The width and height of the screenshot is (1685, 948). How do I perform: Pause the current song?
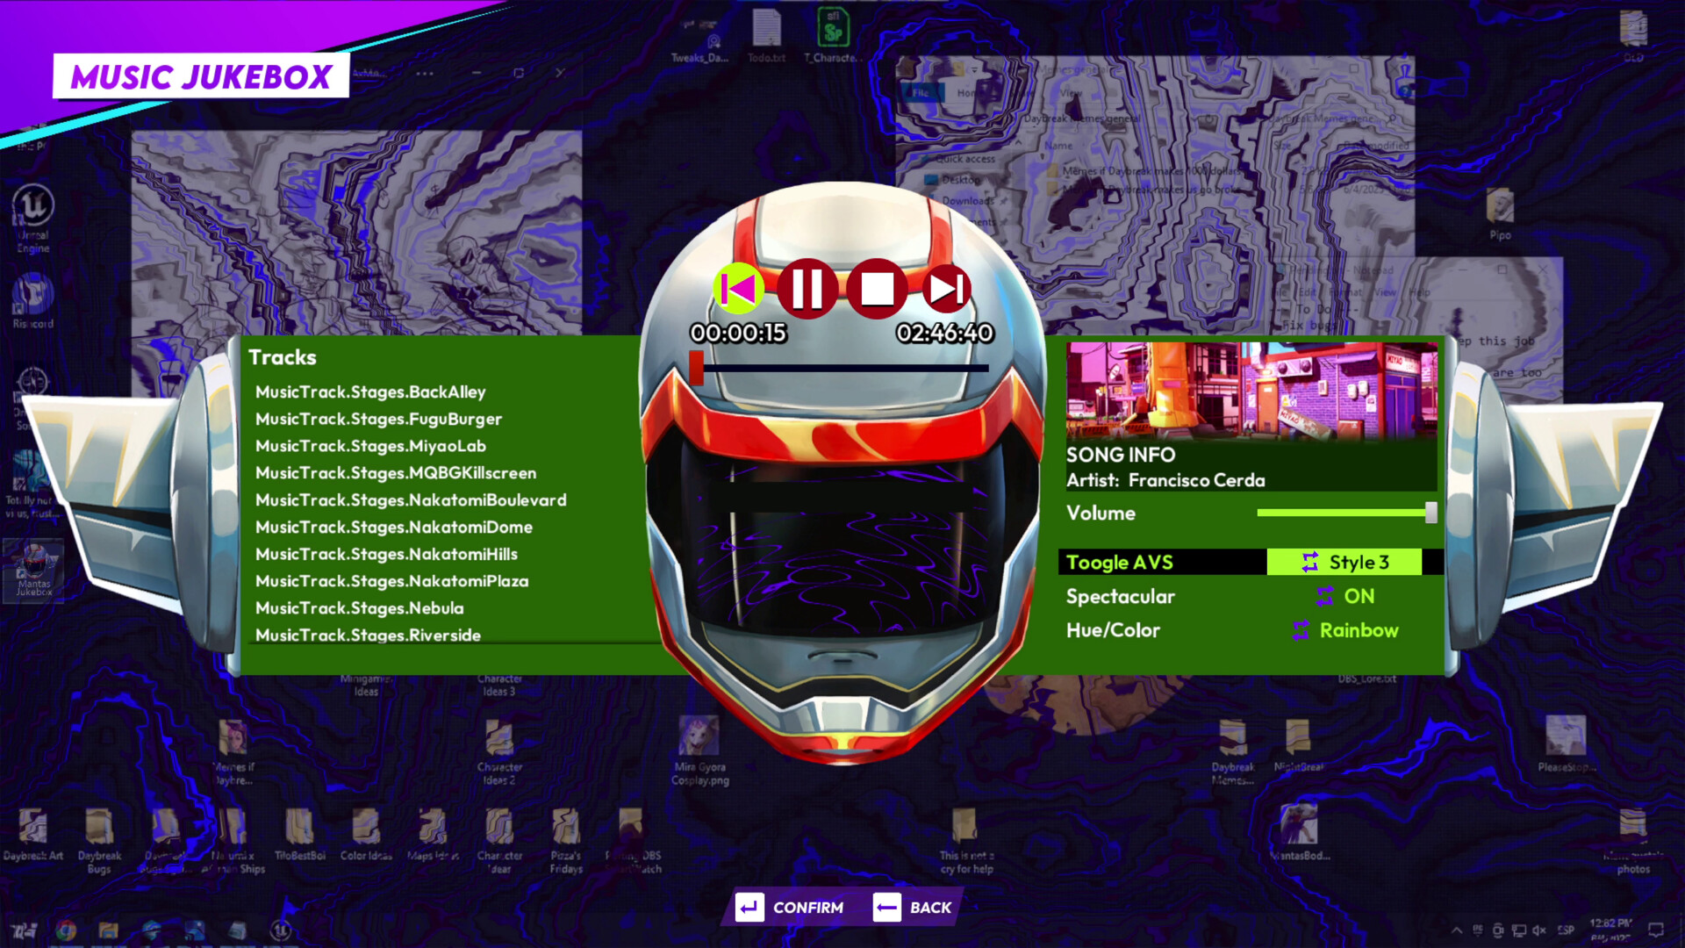(807, 288)
